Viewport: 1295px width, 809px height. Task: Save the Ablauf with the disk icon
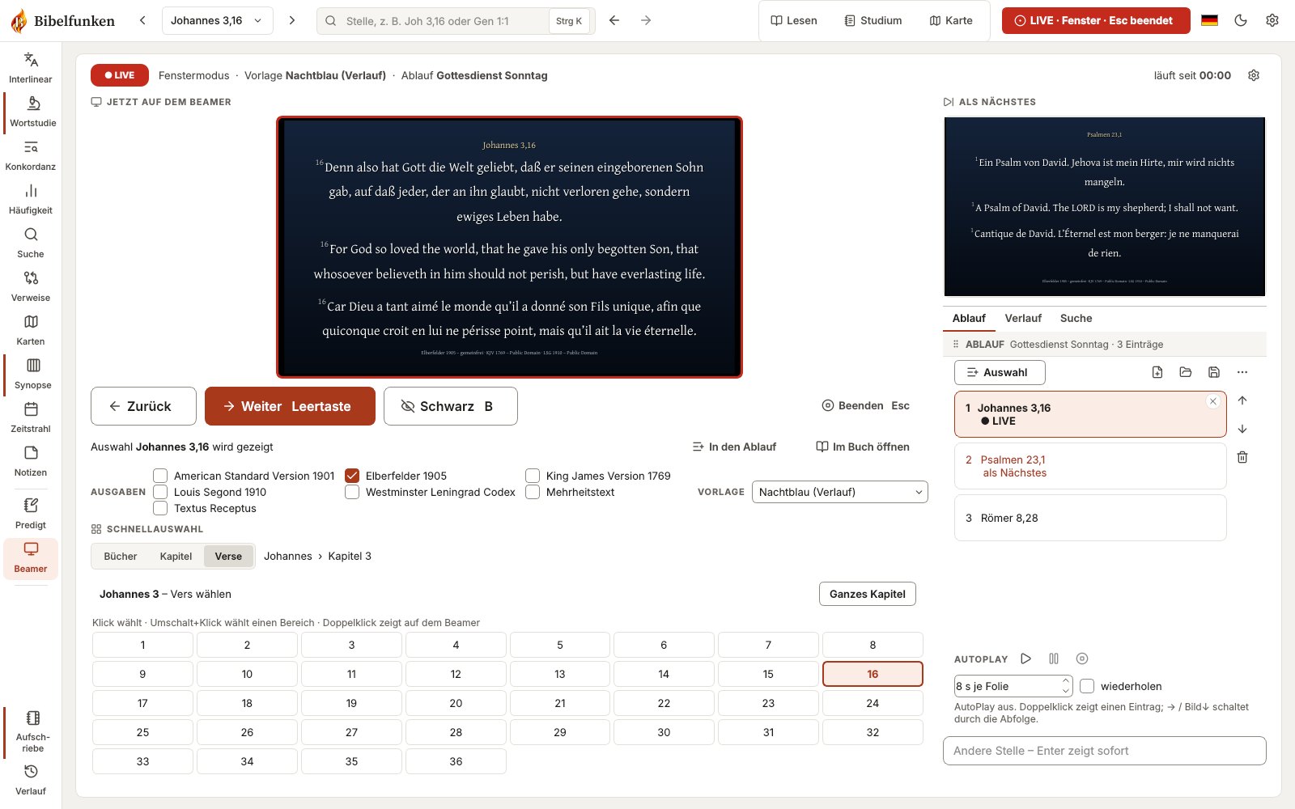tap(1214, 372)
